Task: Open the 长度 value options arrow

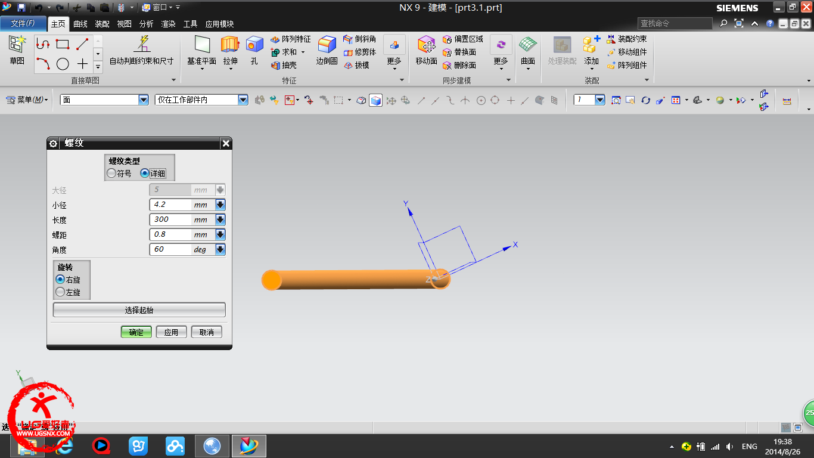Action: (220, 219)
